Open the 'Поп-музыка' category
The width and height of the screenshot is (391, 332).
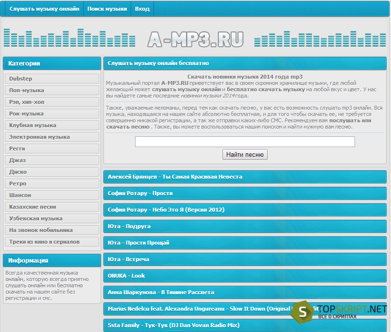52,90
